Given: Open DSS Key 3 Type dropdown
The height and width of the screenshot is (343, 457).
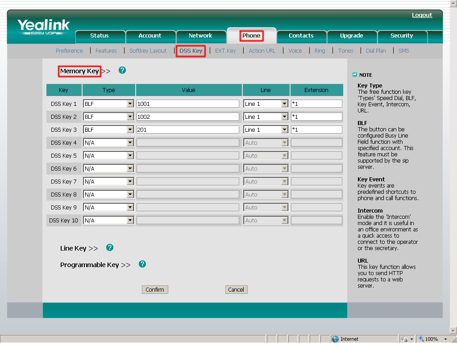Looking at the screenshot, I should pos(108,130).
